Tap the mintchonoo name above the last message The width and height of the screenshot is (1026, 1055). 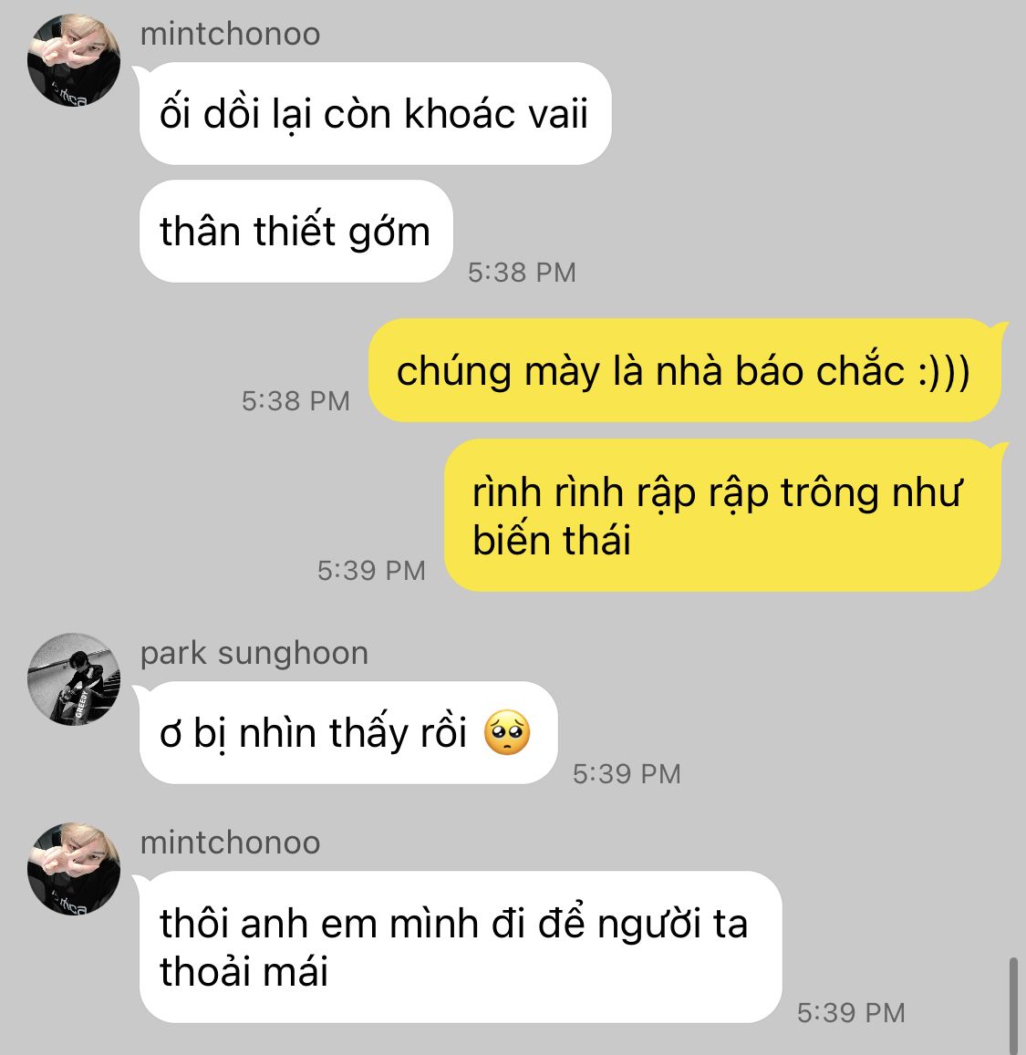pyautogui.click(x=230, y=843)
